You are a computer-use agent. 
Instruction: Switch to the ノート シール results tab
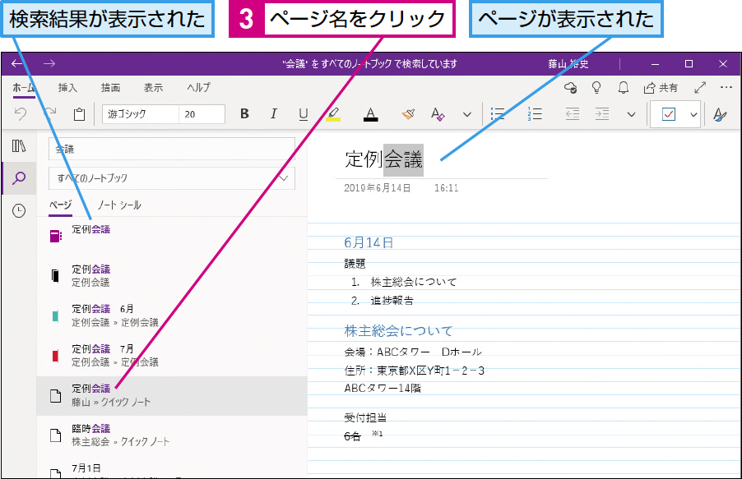click(119, 205)
